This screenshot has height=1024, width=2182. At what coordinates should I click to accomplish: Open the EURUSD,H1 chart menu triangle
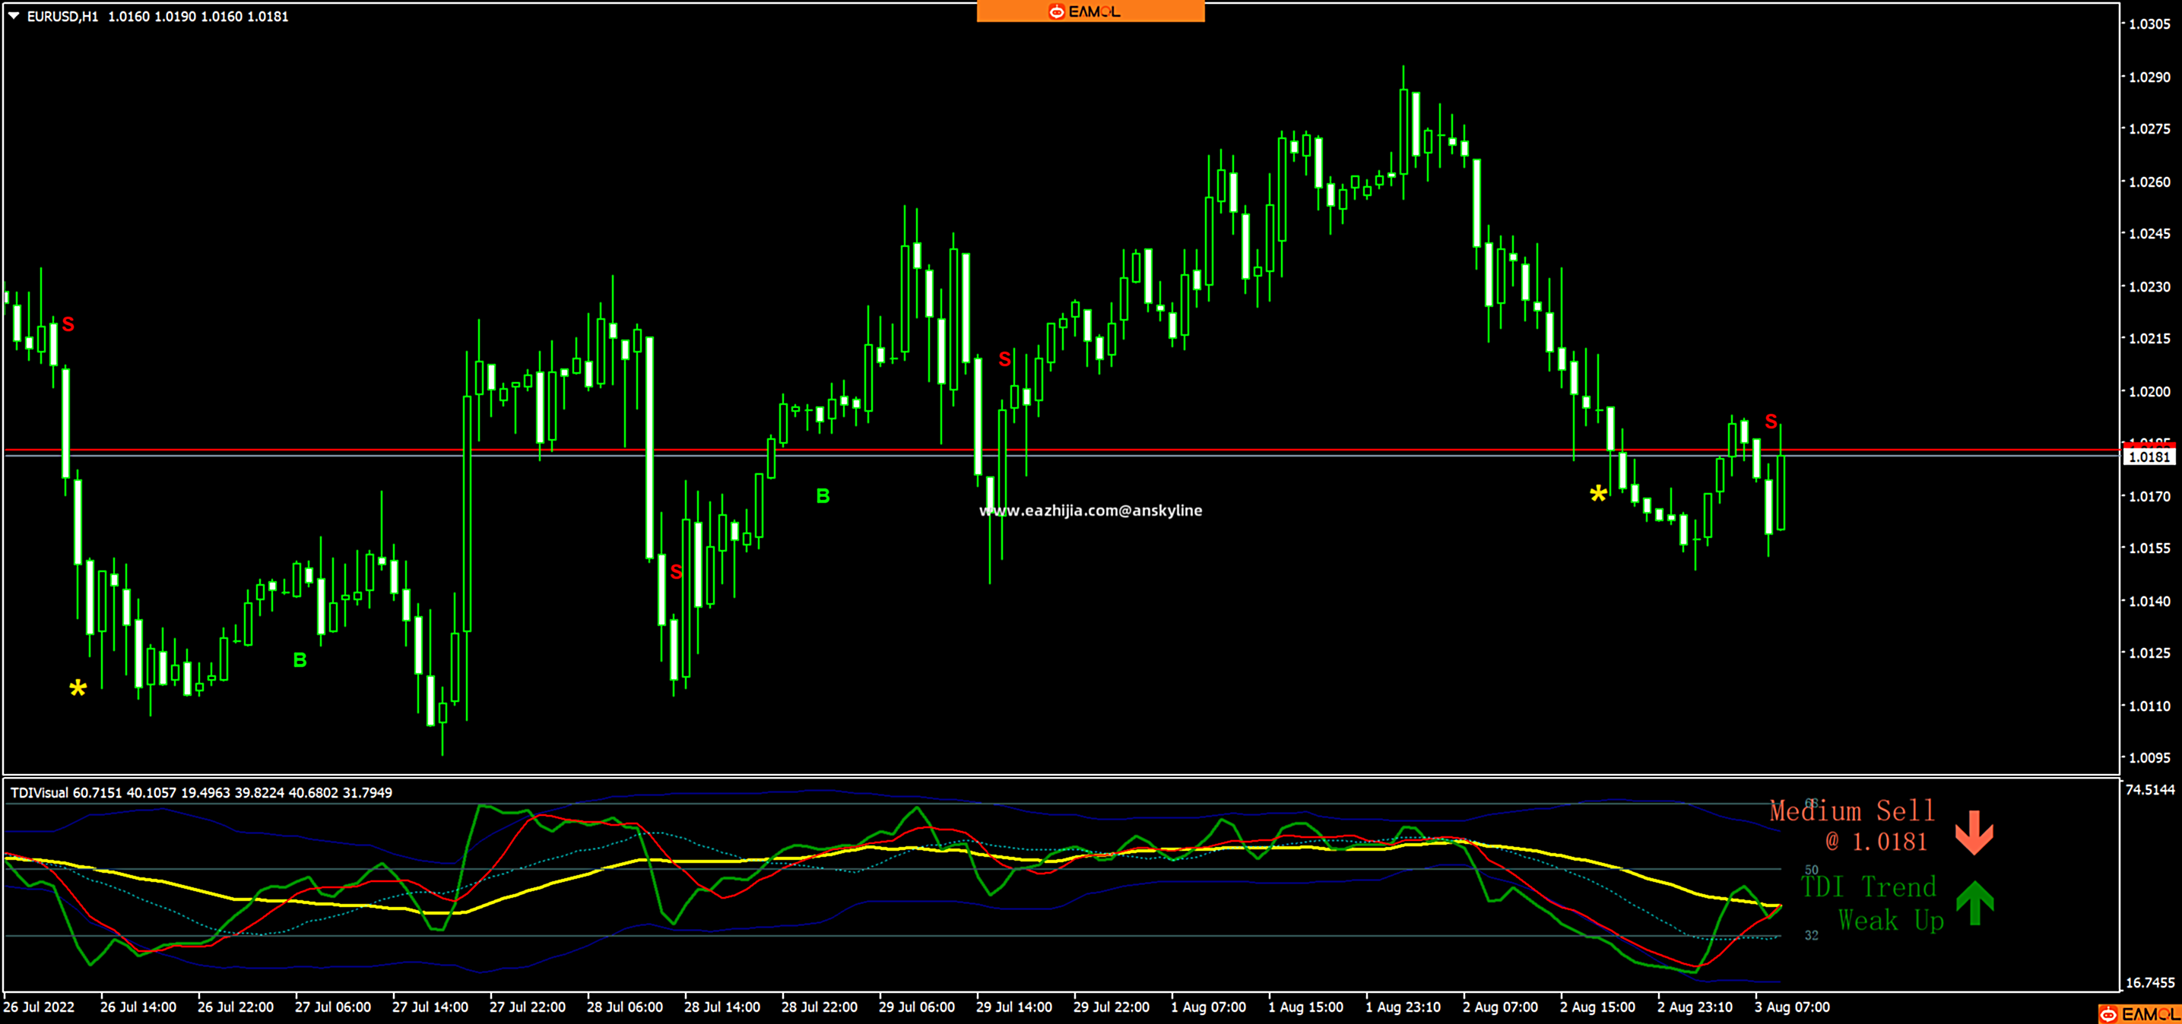tap(14, 16)
